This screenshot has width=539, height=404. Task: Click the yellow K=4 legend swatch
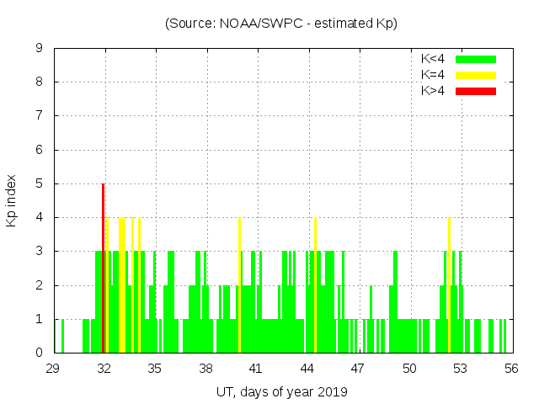[x=476, y=75]
